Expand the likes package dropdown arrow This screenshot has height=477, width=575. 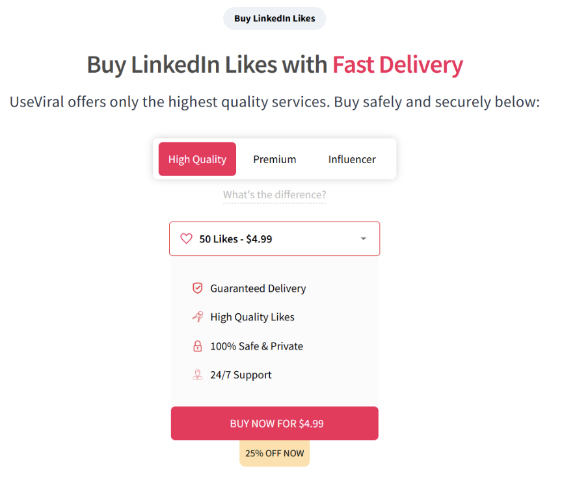pyautogui.click(x=364, y=239)
